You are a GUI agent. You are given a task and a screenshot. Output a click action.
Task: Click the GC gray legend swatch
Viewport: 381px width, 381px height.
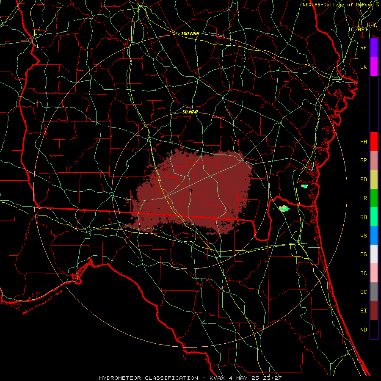click(374, 292)
